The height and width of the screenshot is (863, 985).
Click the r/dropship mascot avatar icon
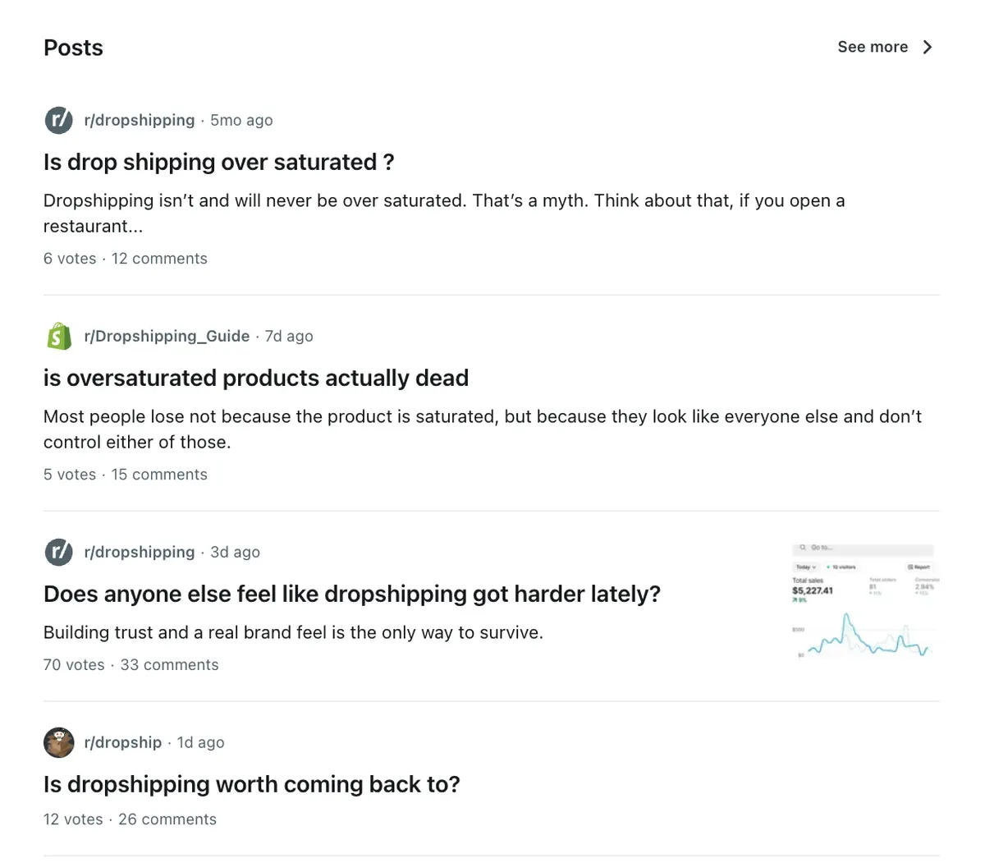coord(58,742)
